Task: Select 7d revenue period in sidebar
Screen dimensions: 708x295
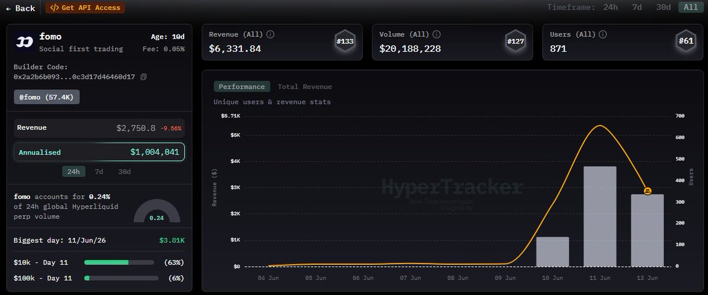Action: pos(99,172)
